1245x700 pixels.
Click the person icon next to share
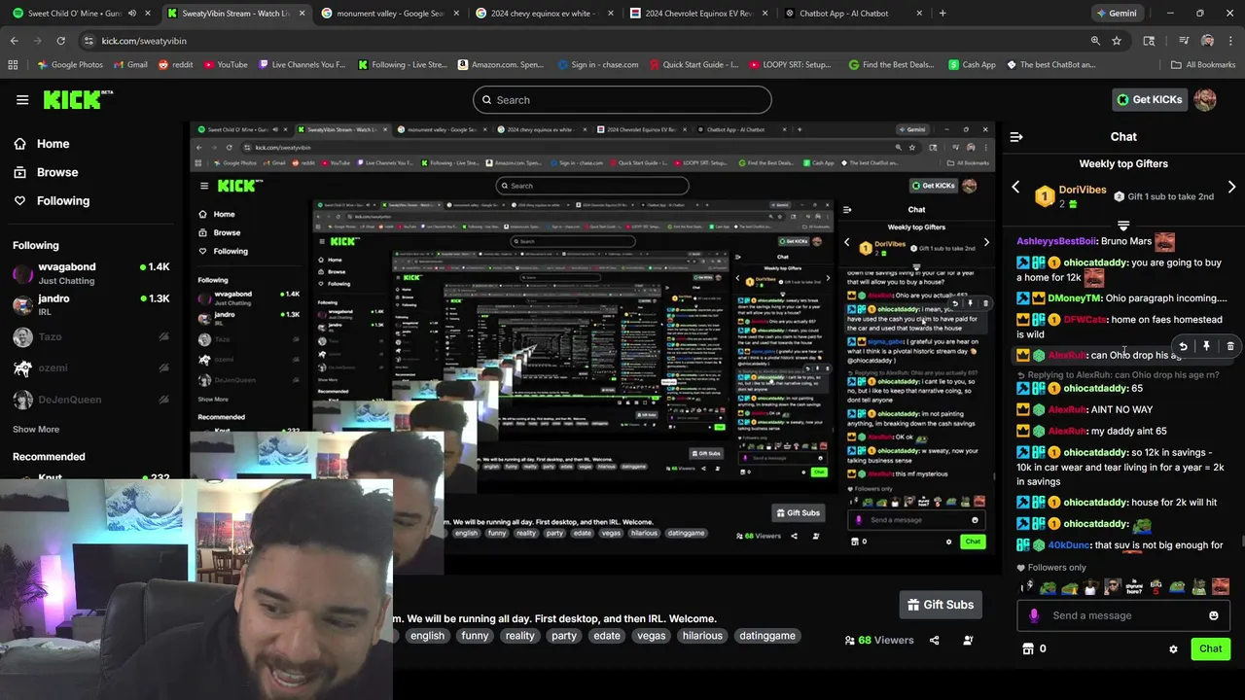coord(968,640)
